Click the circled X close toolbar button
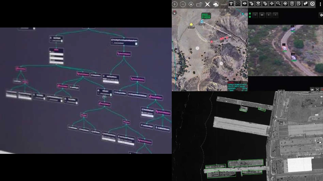 pyautogui.click(x=312, y=4)
